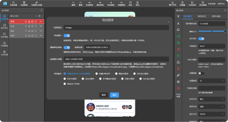228x122 pixels.
Task: Click the 导出源码 export source icon
Action: [111, 3]
